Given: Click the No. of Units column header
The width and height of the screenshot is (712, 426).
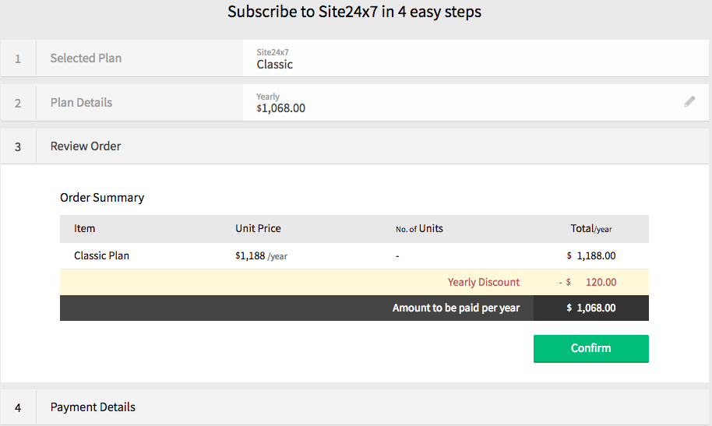Looking at the screenshot, I should pos(419,228).
